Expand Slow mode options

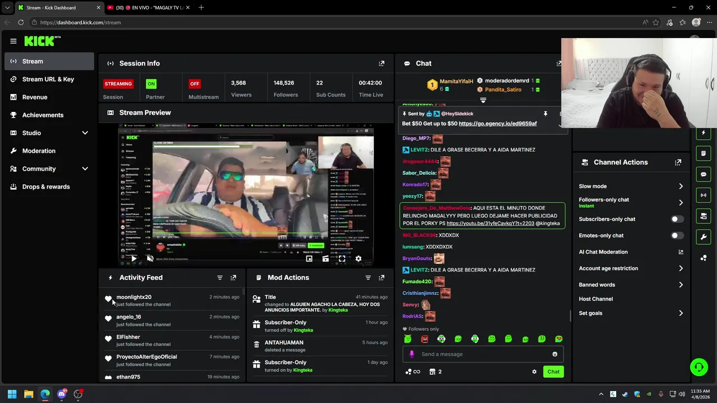click(681, 186)
